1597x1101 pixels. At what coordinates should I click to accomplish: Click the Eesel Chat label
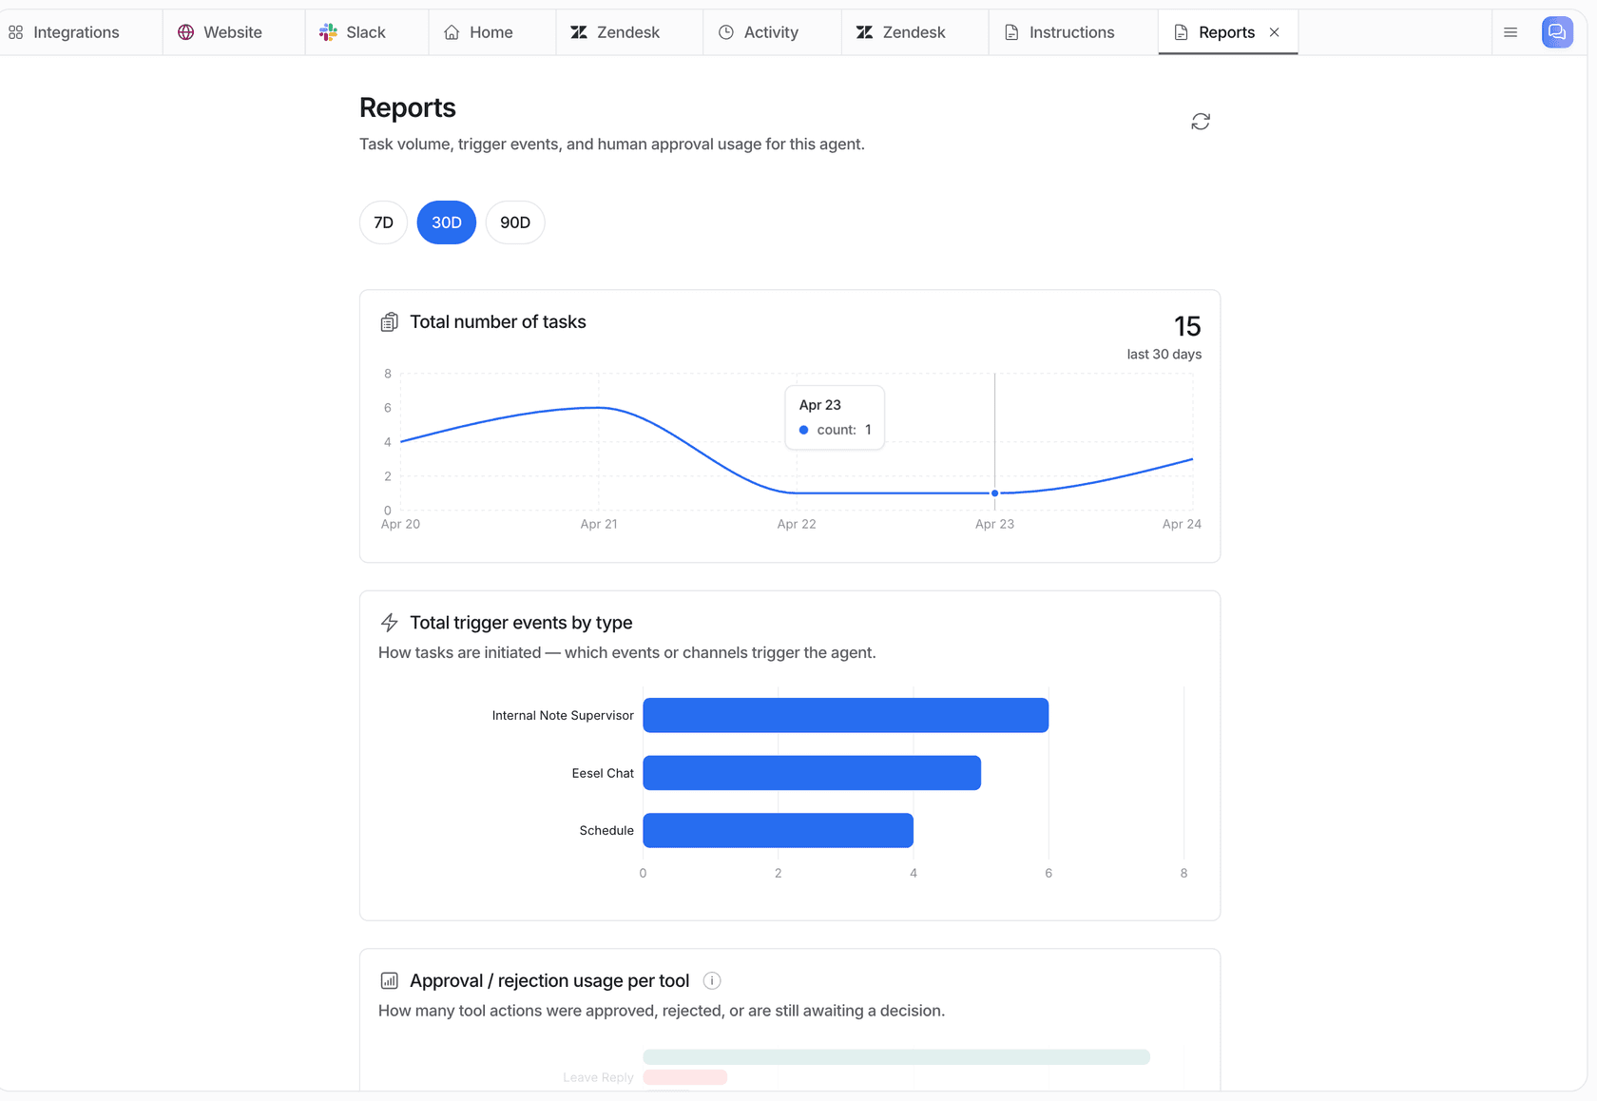[x=603, y=773]
